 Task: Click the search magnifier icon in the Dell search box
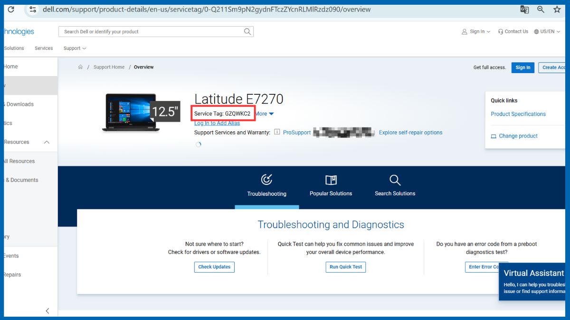247,31
